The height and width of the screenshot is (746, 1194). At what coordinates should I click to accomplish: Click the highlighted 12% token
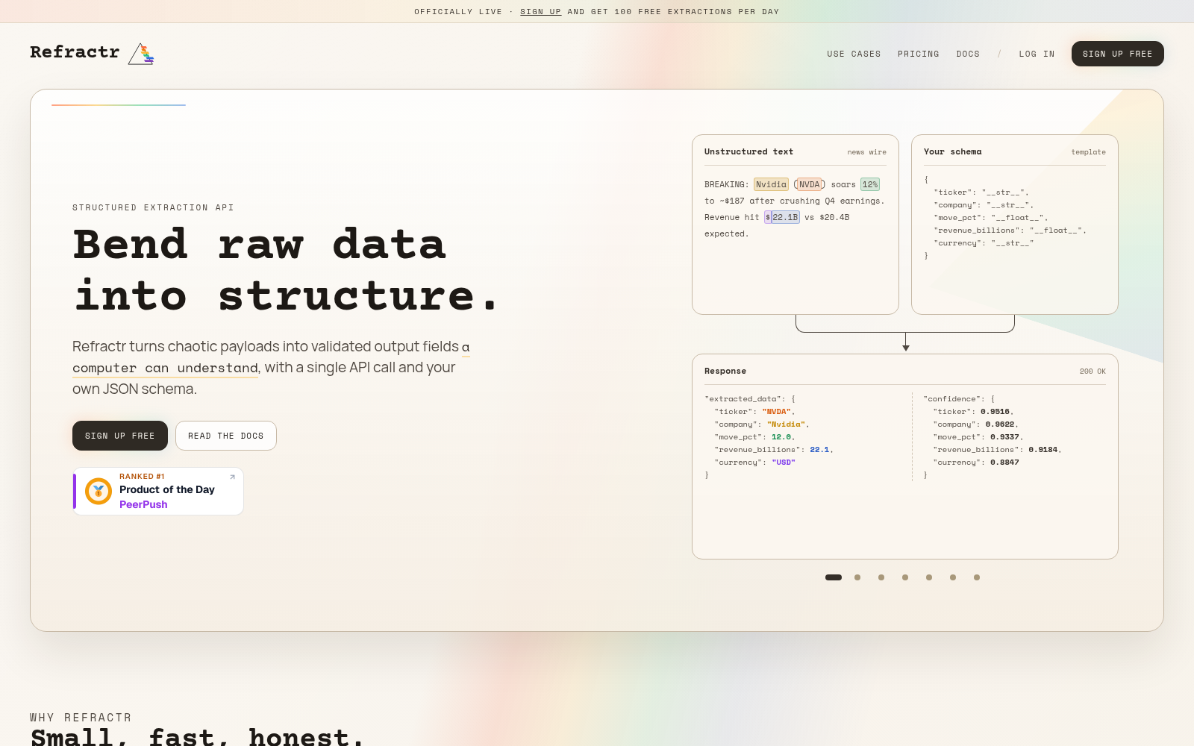(x=870, y=184)
